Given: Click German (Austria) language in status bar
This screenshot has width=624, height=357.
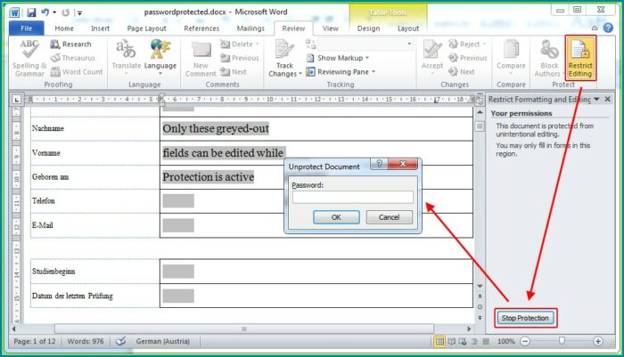Looking at the screenshot, I should click(x=163, y=341).
